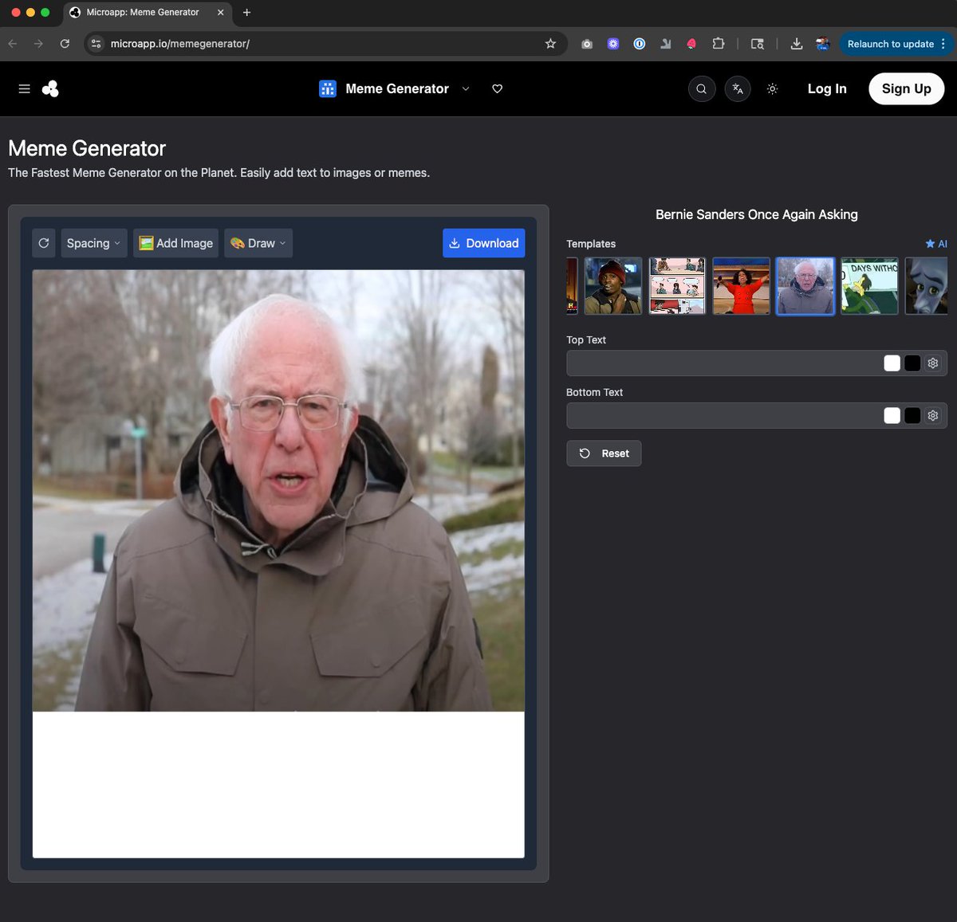Expand the Spacing dropdown
The image size is (957, 922).
(93, 243)
